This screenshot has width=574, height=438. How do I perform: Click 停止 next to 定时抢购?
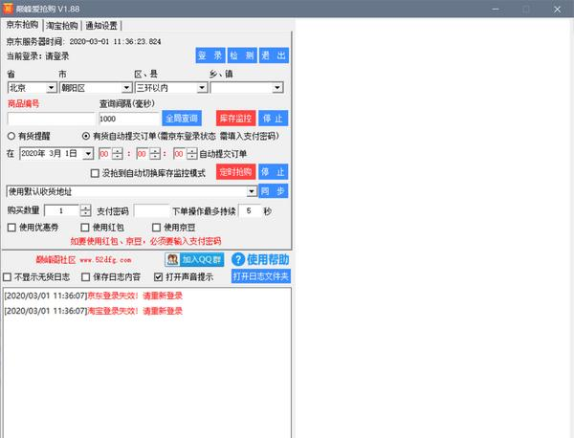click(273, 171)
